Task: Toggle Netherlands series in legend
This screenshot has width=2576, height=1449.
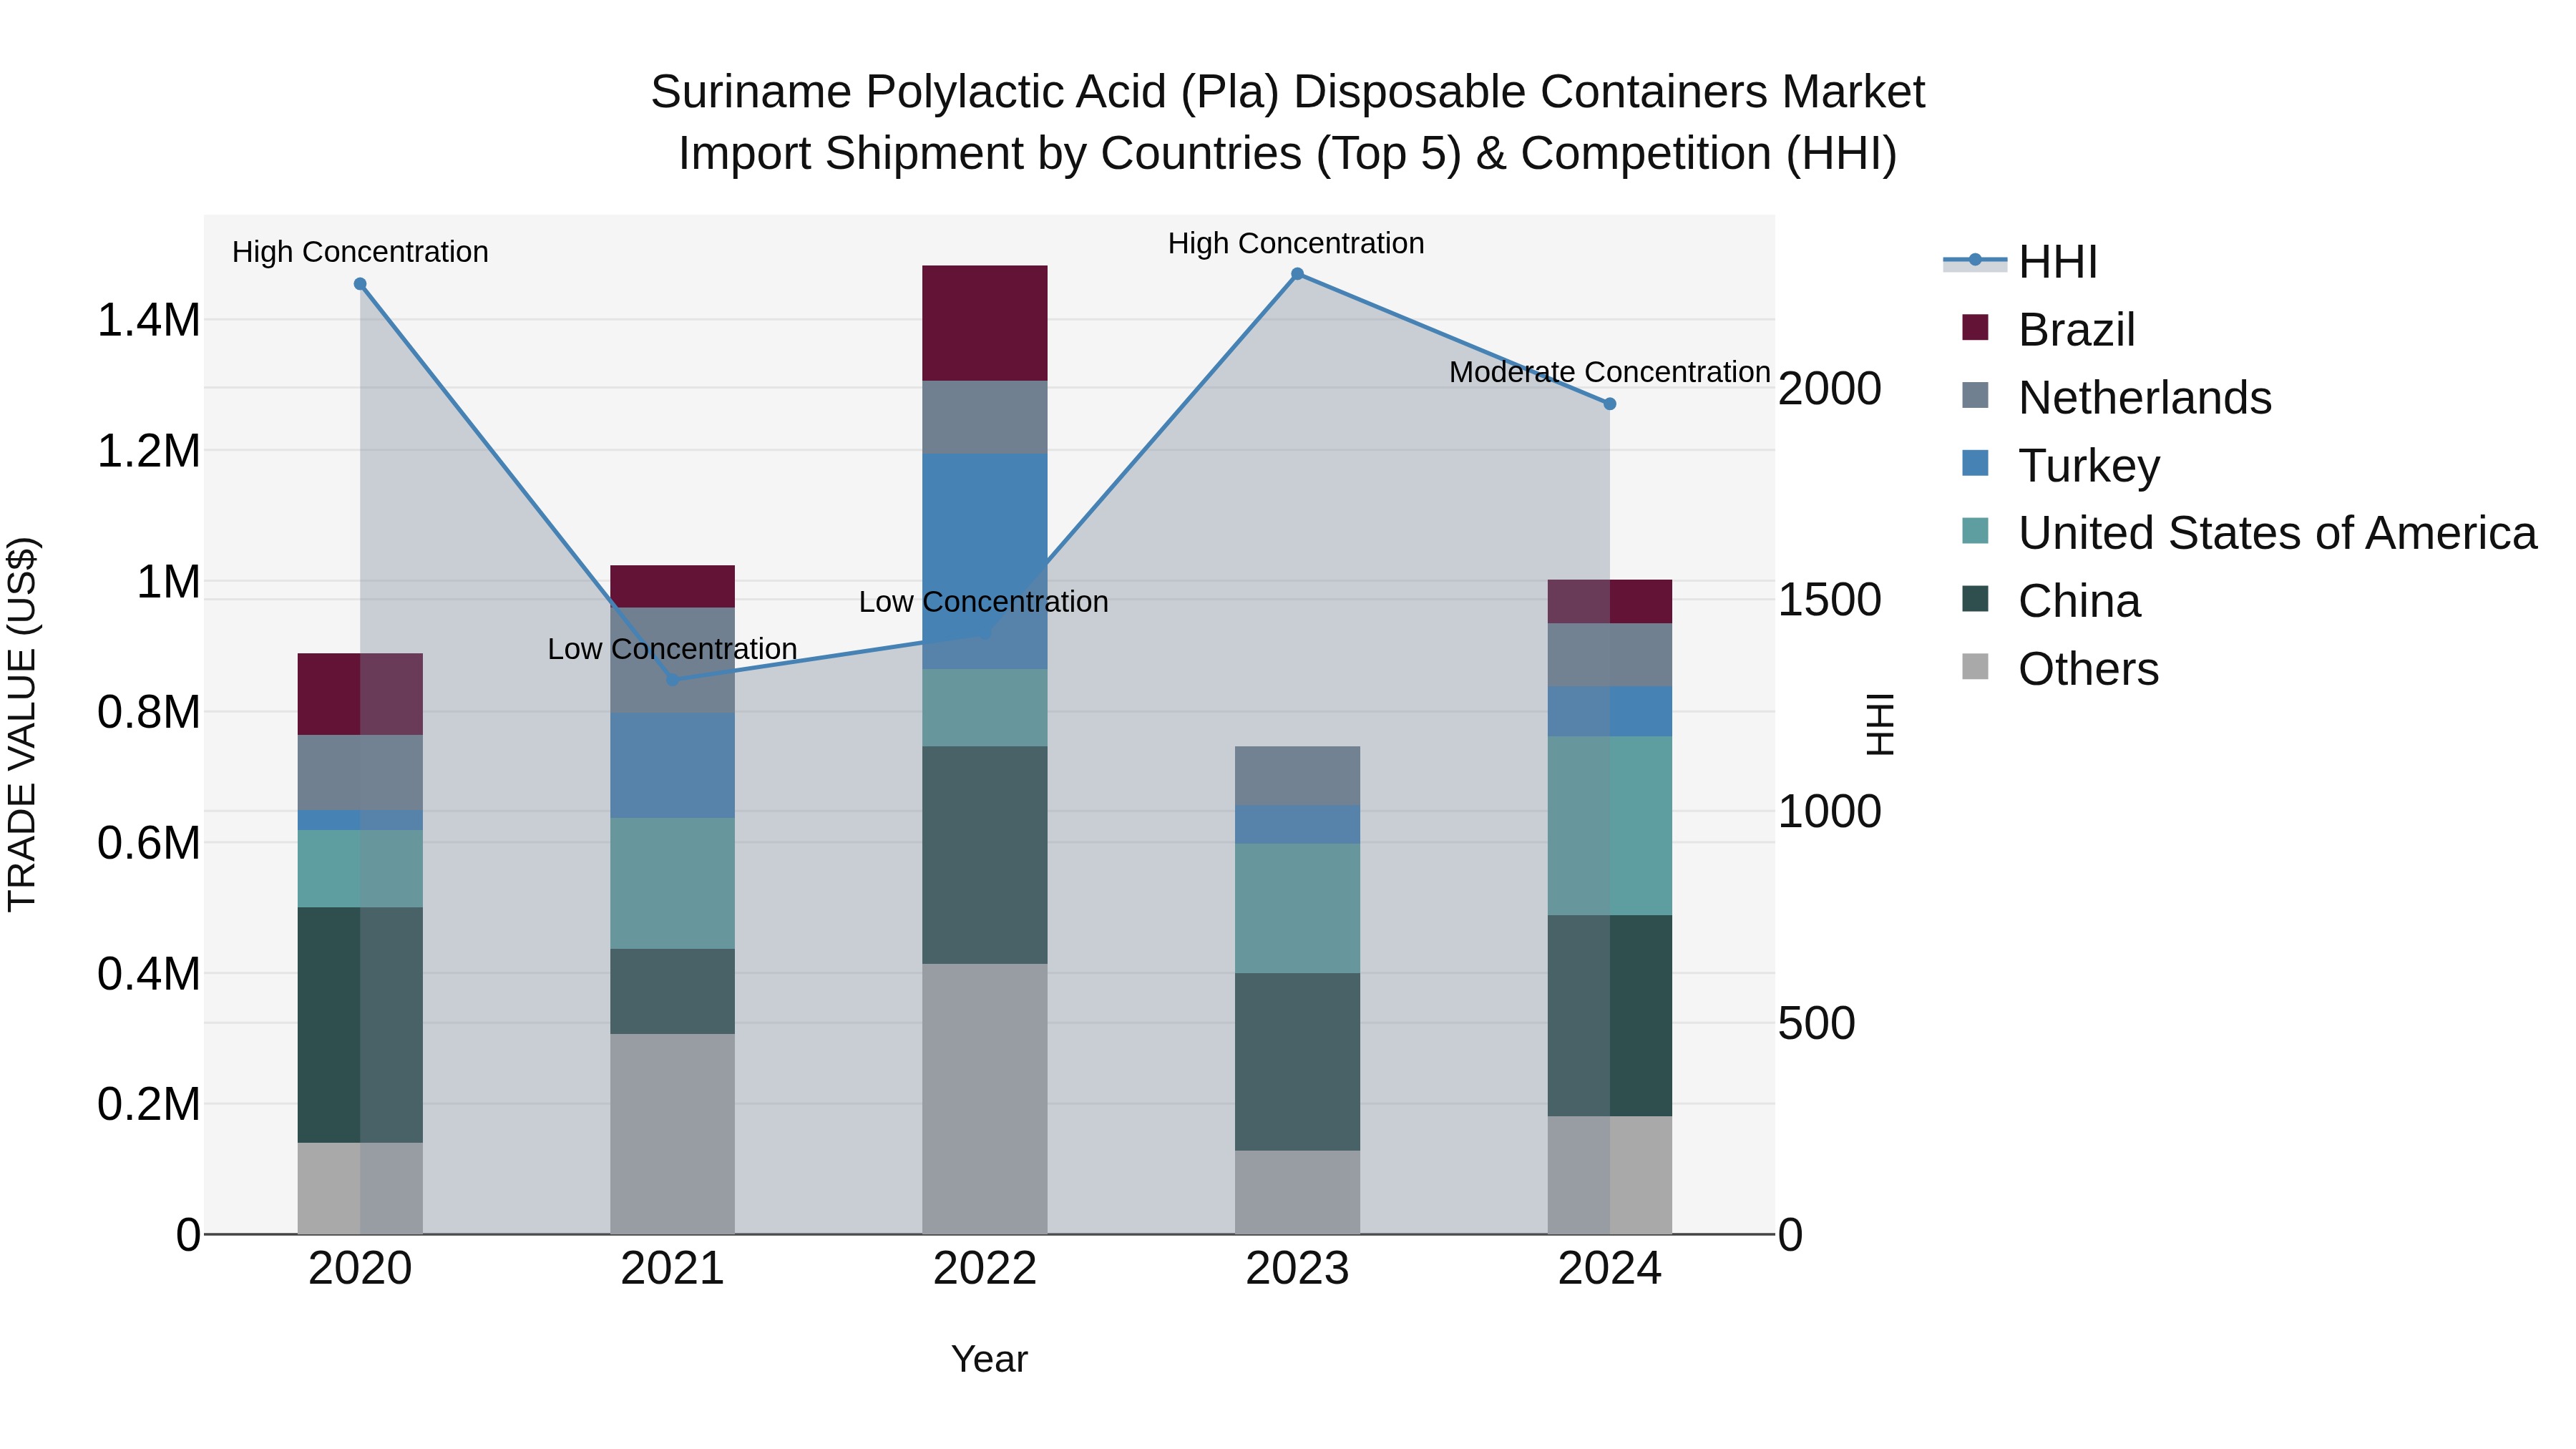Action: click(x=2116, y=397)
